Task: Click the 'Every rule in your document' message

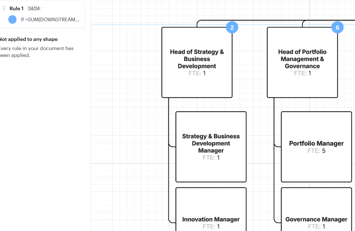Action: point(36,52)
